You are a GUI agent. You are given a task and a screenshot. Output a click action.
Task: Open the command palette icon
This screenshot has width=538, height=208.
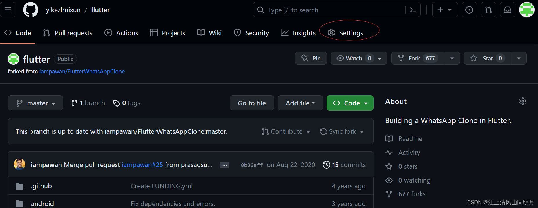[413, 10]
